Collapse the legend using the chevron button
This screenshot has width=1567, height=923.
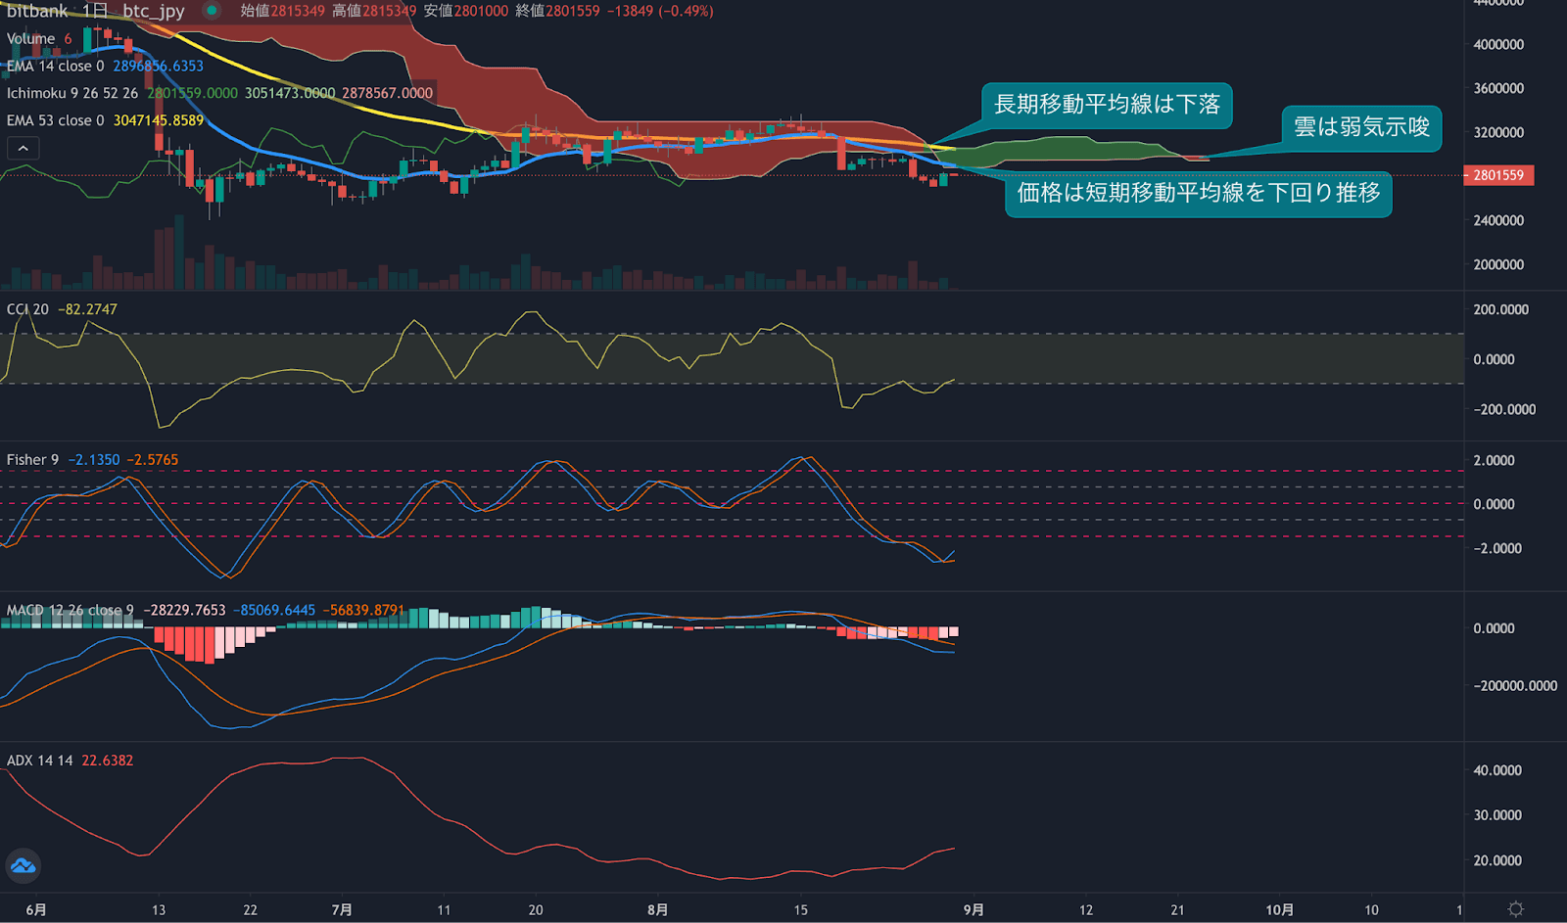pos(23,147)
